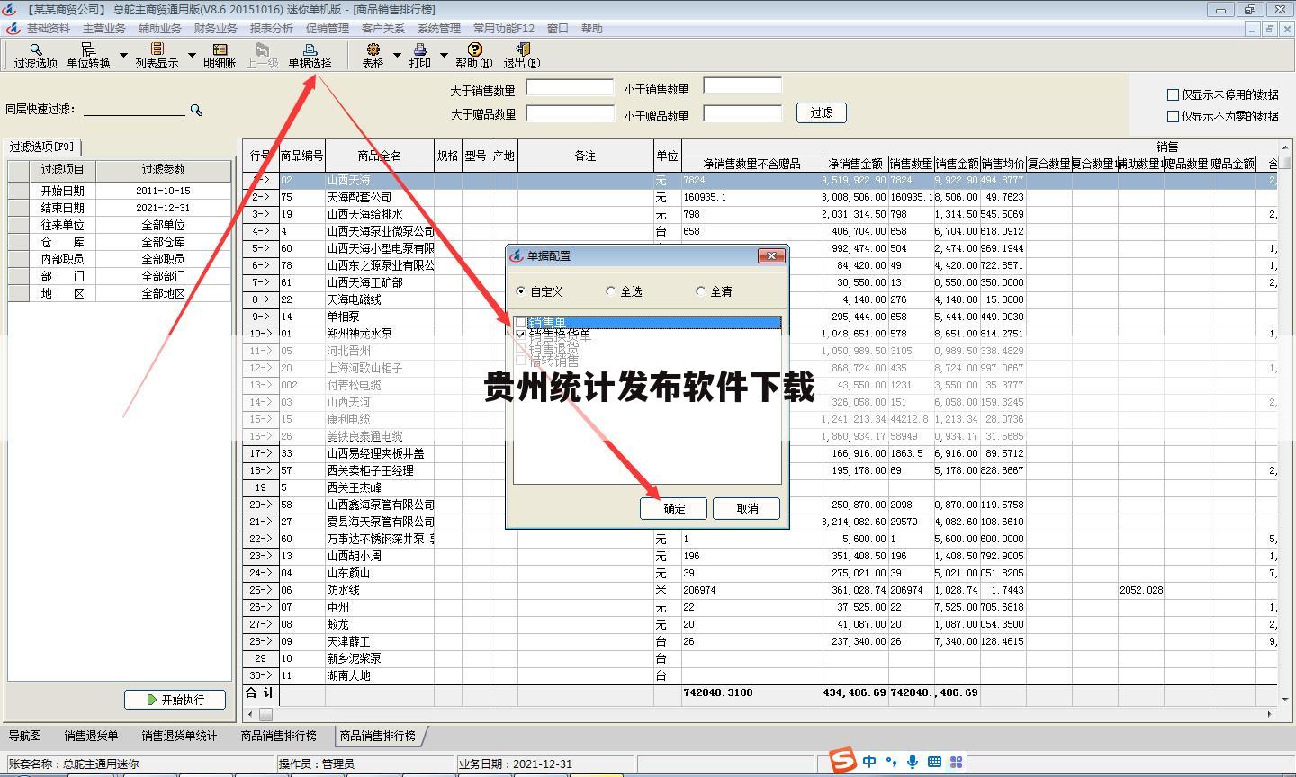Switch to the 销售退货单统计 tab

[x=179, y=736]
